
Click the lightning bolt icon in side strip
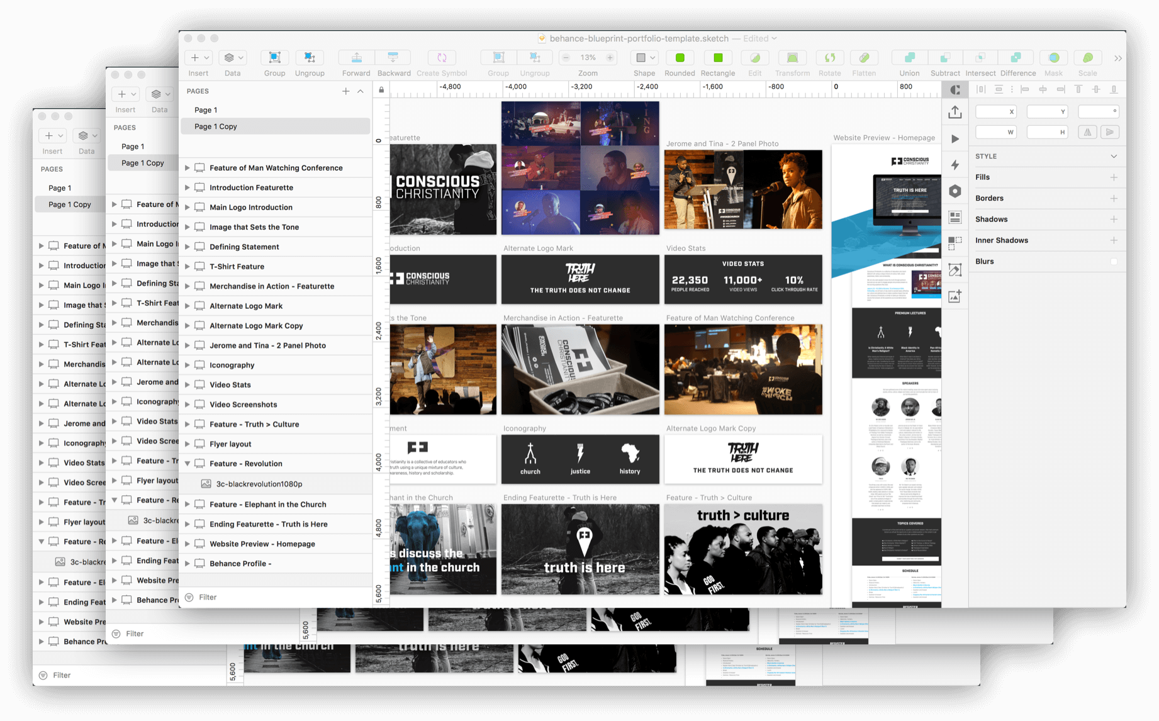coord(955,165)
